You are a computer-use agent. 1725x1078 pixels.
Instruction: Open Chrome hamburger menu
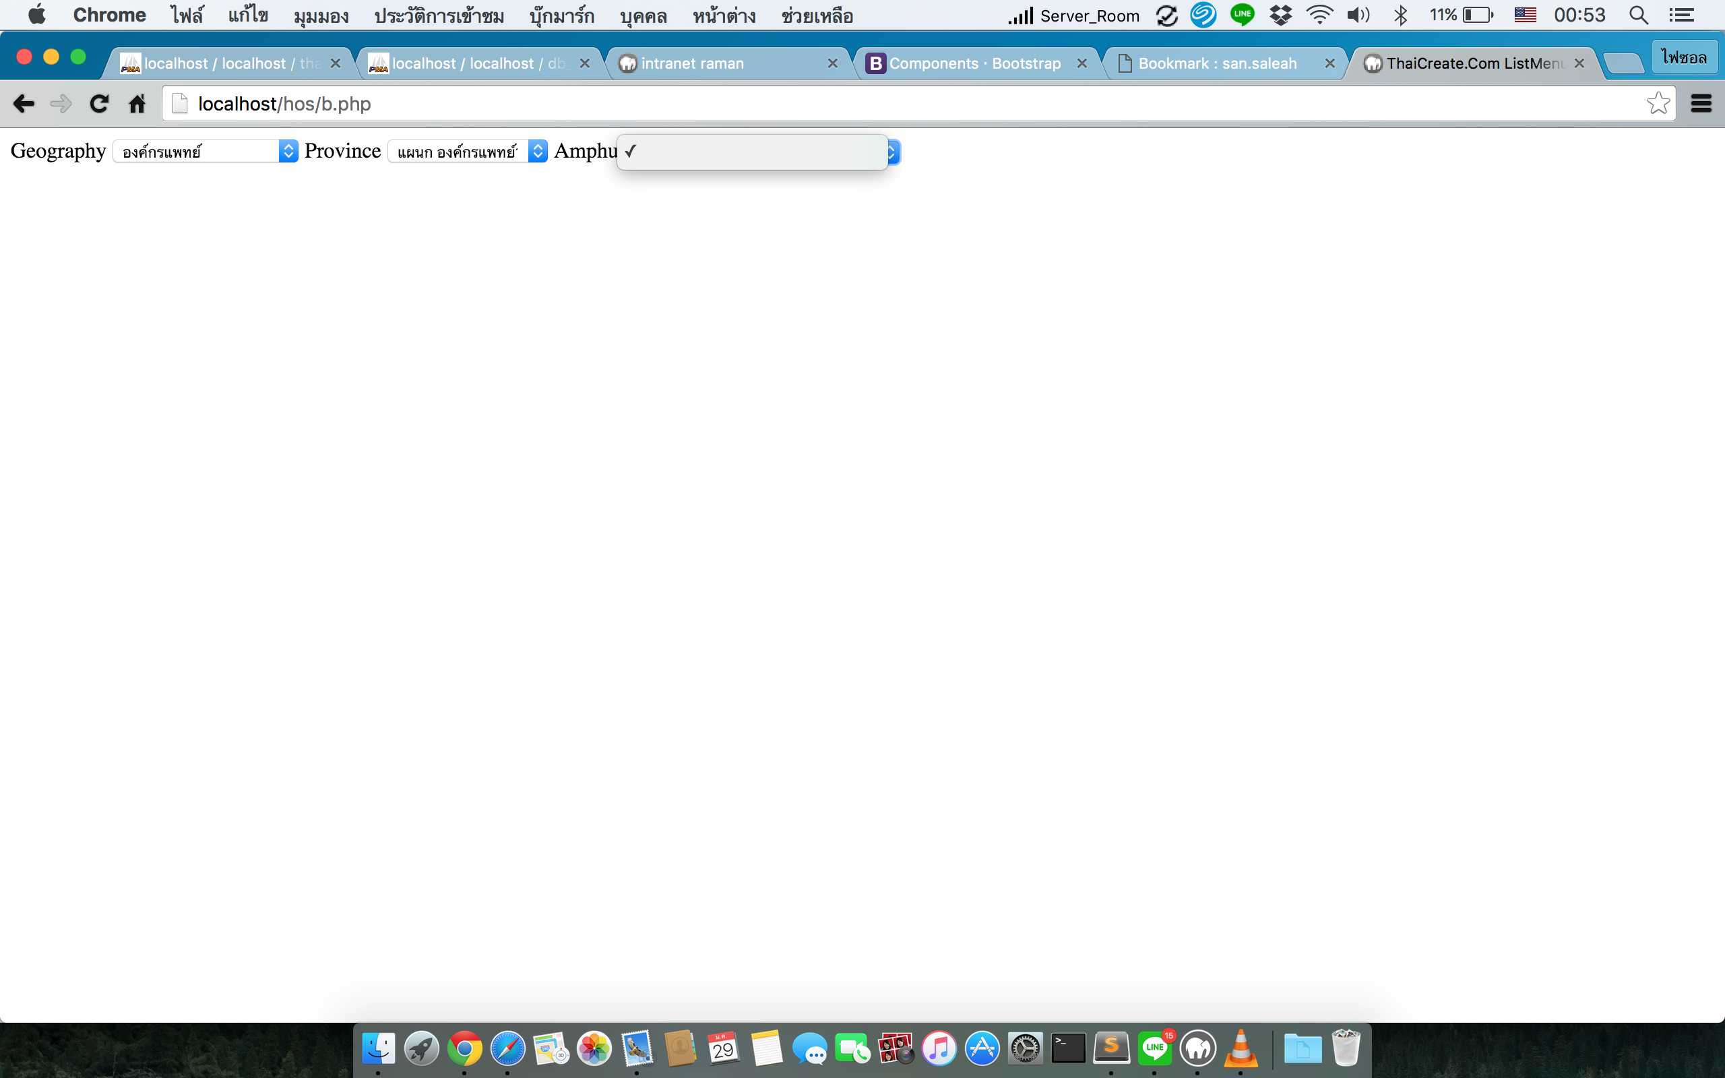click(1701, 104)
